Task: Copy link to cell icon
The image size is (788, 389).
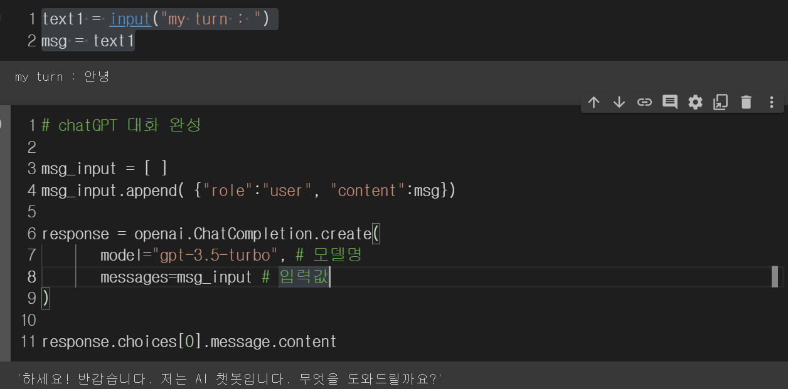Action: click(x=644, y=102)
